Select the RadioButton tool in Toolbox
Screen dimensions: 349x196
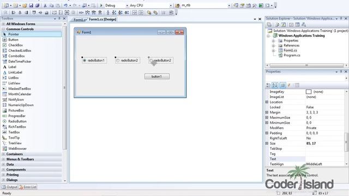pos(17,121)
